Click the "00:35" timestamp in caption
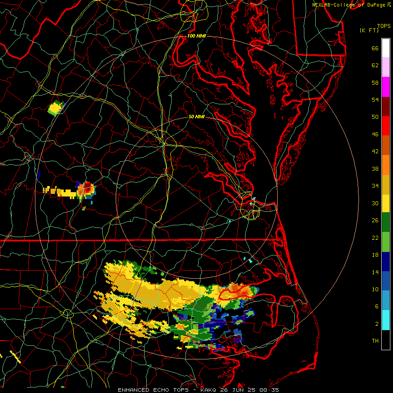 point(269,390)
